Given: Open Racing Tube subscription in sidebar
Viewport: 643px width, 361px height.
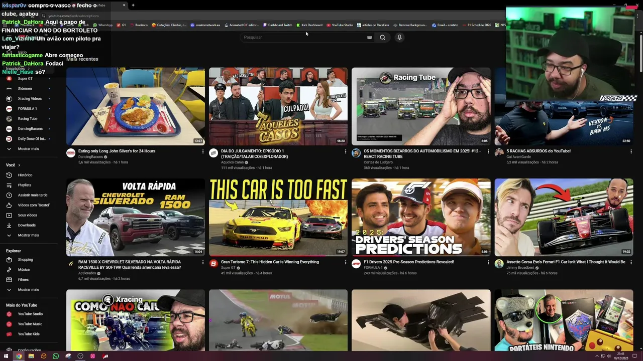Looking at the screenshot, I should tap(28, 119).
